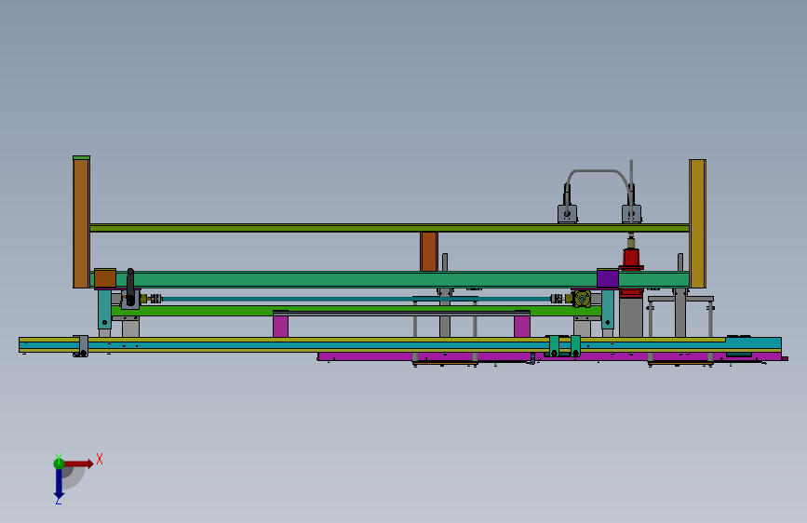The height and width of the screenshot is (523, 807).
Task: Select the tall brown post on left side
Action: 81,223
